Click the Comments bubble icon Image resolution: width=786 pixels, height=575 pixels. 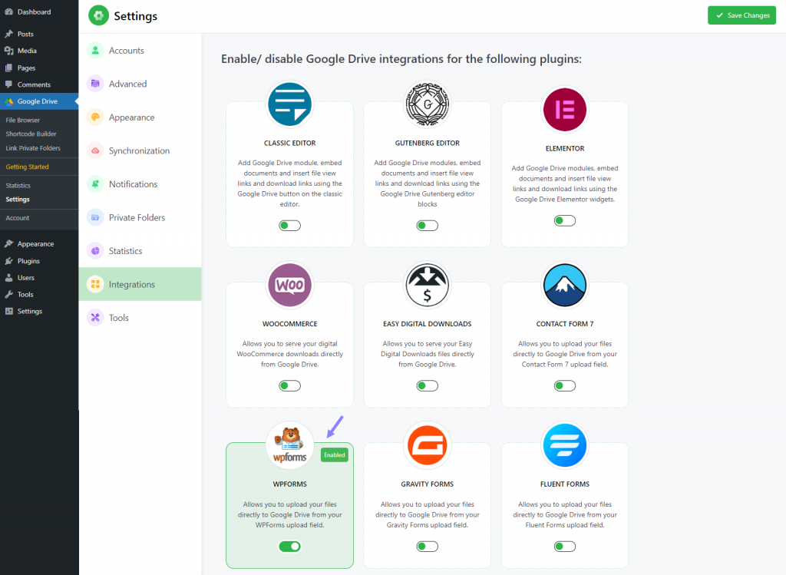click(9, 84)
